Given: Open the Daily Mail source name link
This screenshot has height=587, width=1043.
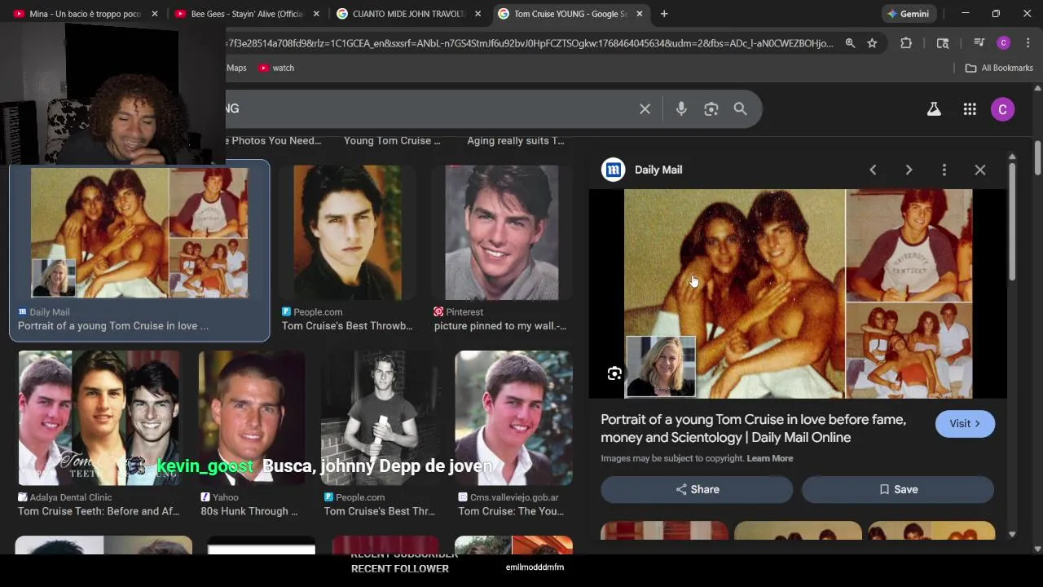Looking at the screenshot, I should (x=658, y=170).
